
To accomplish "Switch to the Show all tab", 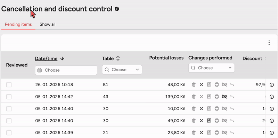I will tap(48, 24).
